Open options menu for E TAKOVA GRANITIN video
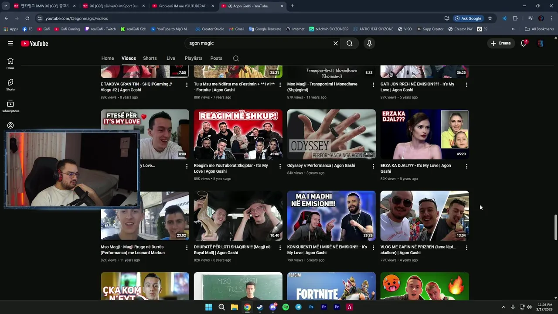Screen dimensions: 558x314 pyautogui.click(x=187, y=85)
